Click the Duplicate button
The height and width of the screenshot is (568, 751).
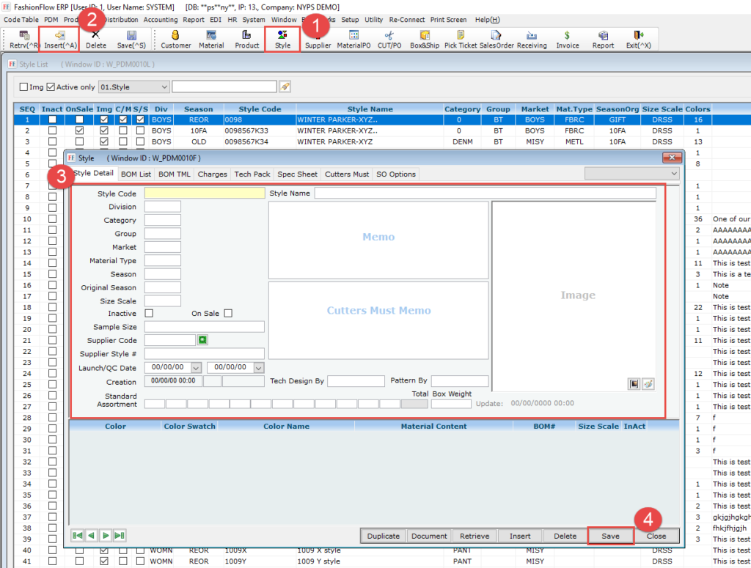pyautogui.click(x=384, y=536)
